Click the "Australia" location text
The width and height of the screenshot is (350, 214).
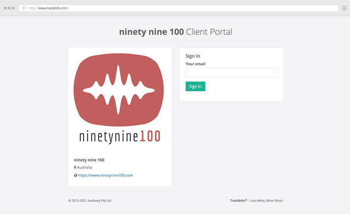[x=84, y=167]
